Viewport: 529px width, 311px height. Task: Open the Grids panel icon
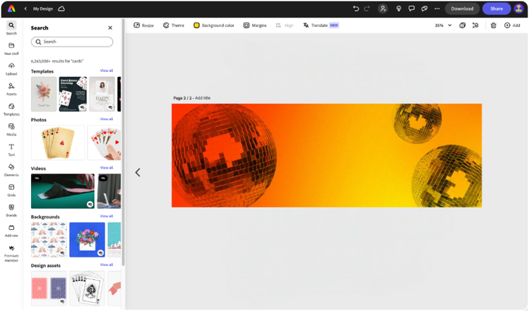(11, 190)
